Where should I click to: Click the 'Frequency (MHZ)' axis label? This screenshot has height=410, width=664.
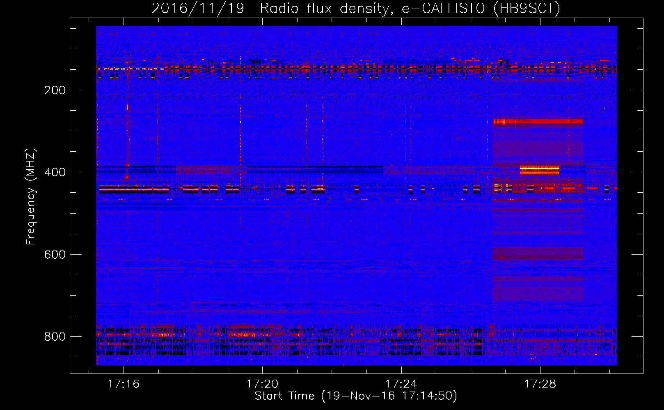coord(30,197)
